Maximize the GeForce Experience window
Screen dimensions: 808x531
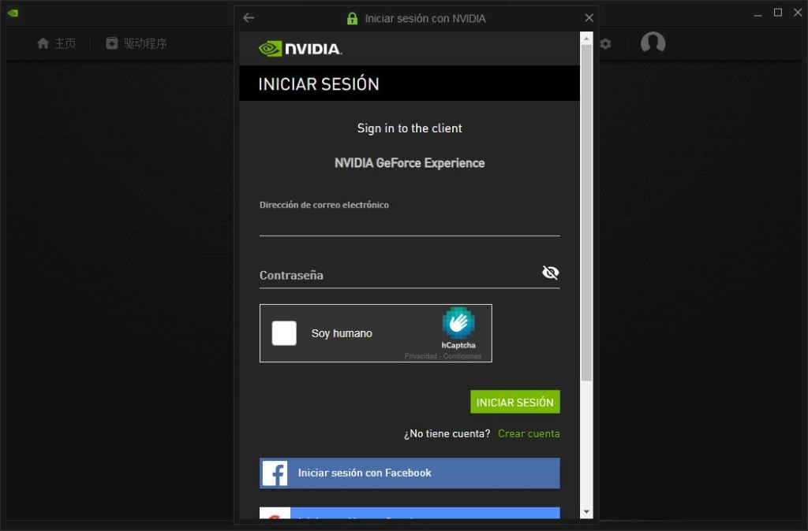click(x=777, y=13)
